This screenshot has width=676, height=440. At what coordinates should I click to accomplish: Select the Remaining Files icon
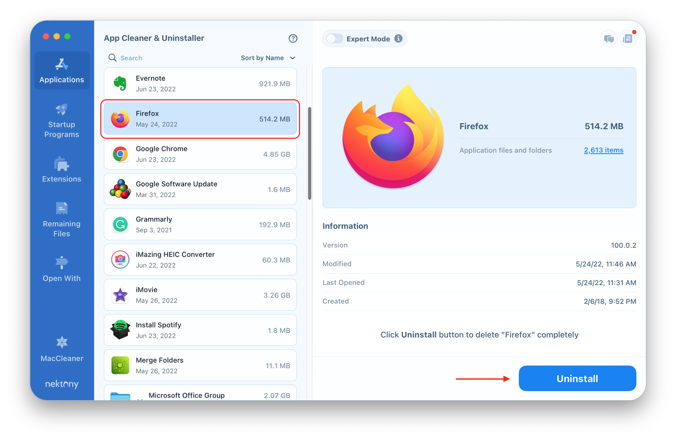pos(62,208)
